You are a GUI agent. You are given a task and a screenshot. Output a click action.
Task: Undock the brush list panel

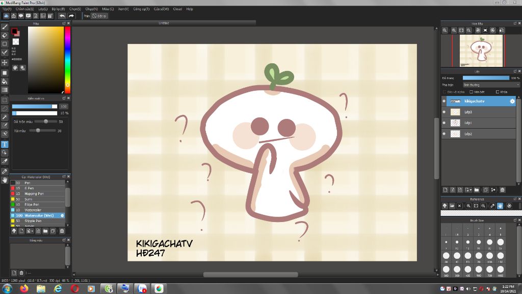(x=64, y=177)
